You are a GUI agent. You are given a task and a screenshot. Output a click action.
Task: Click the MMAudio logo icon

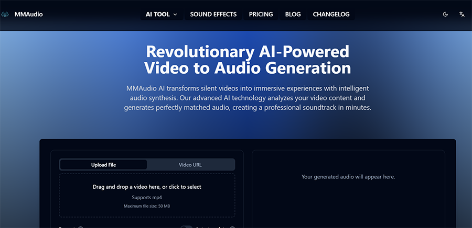[x=5, y=15]
